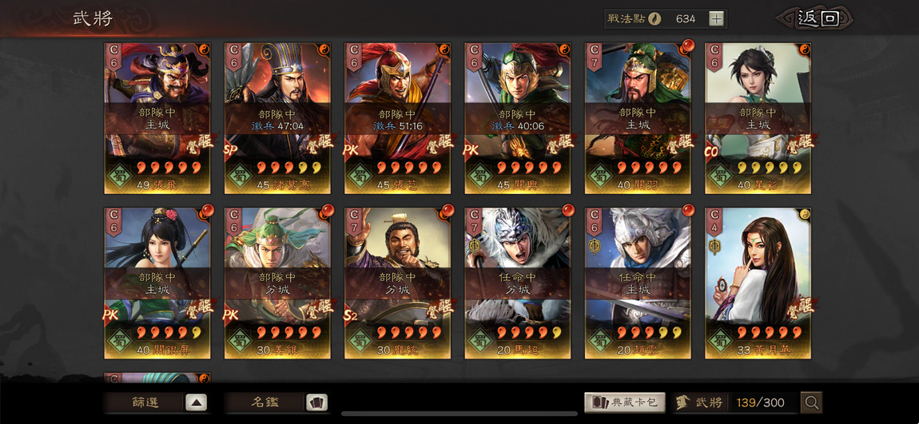The width and height of the screenshot is (919, 424).
Task: Open the 名鑑 catalog
Action: click(x=265, y=403)
